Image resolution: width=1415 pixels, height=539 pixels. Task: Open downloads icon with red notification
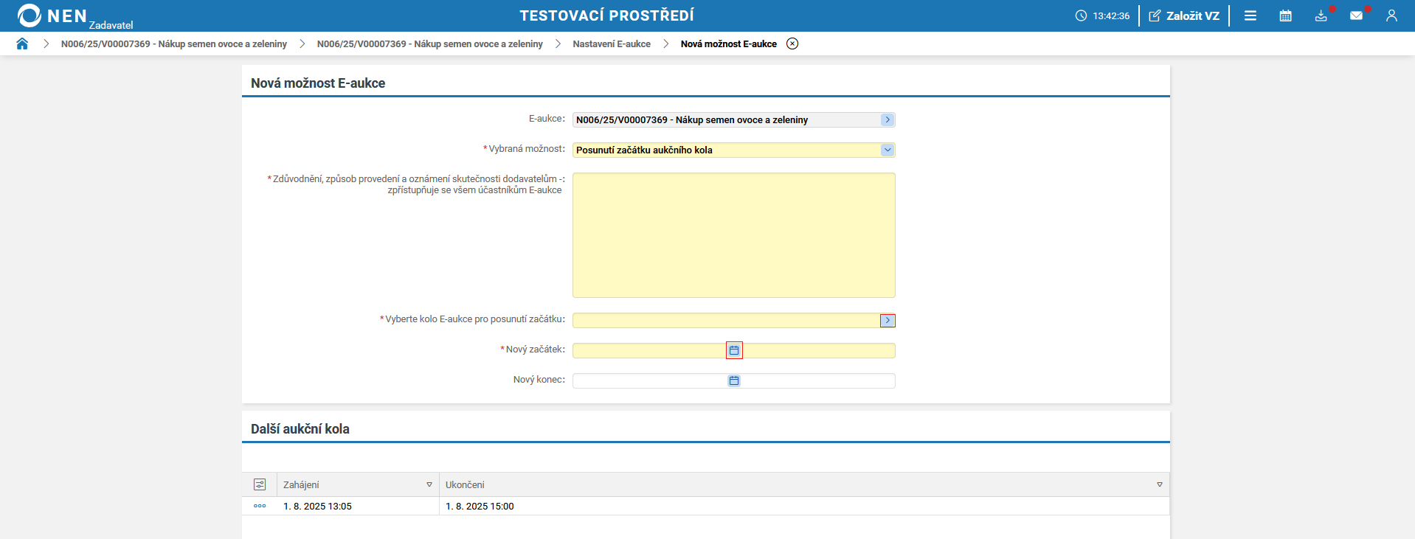[1321, 15]
